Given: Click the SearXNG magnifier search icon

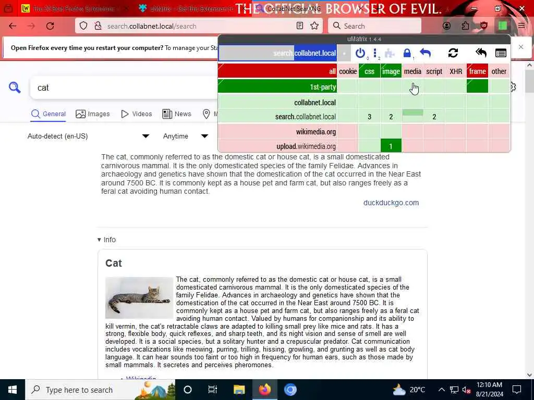Looking at the screenshot, I should 15,87.
